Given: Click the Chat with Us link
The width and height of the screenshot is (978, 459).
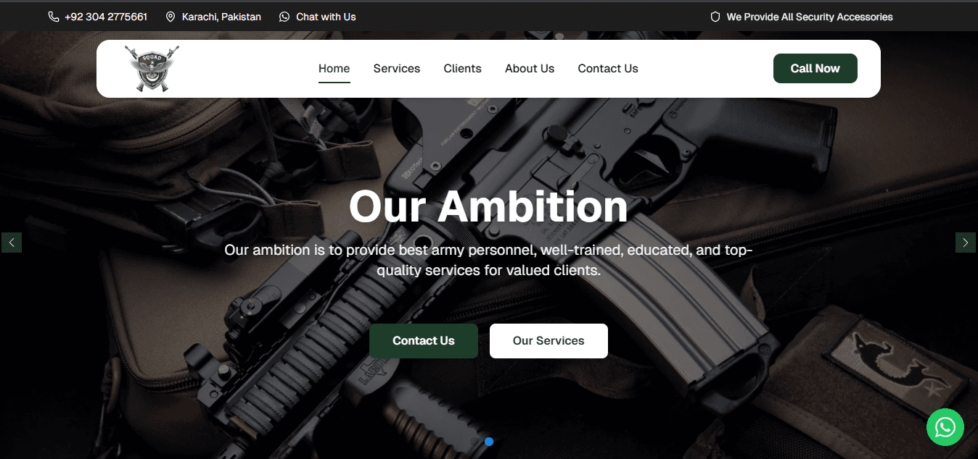Looking at the screenshot, I should tap(326, 17).
